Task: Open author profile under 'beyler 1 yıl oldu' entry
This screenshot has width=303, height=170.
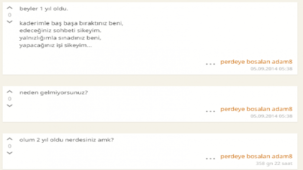Action: pos(256,62)
